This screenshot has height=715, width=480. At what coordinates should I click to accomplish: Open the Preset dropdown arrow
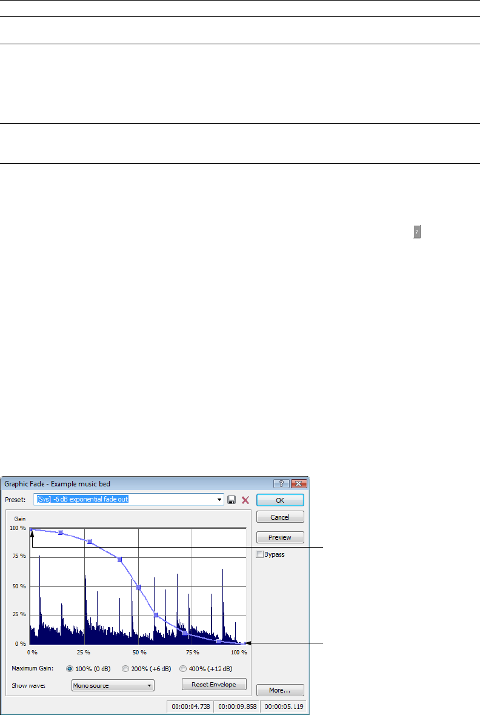click(219, 500)
